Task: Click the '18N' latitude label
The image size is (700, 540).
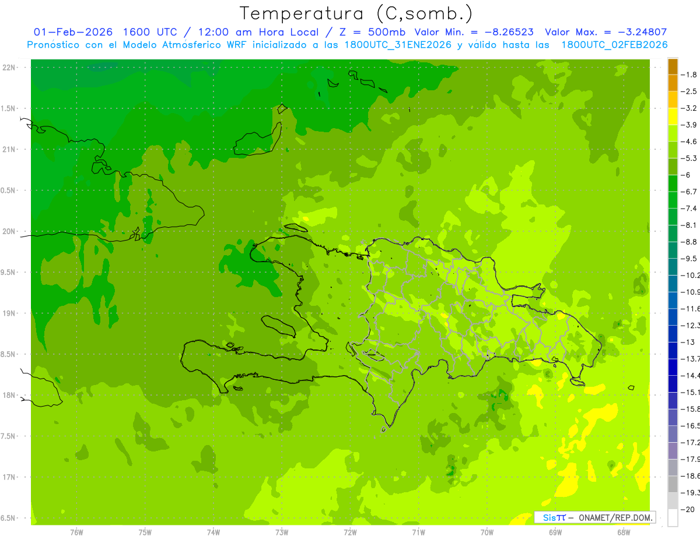Action: pos(9,396)
